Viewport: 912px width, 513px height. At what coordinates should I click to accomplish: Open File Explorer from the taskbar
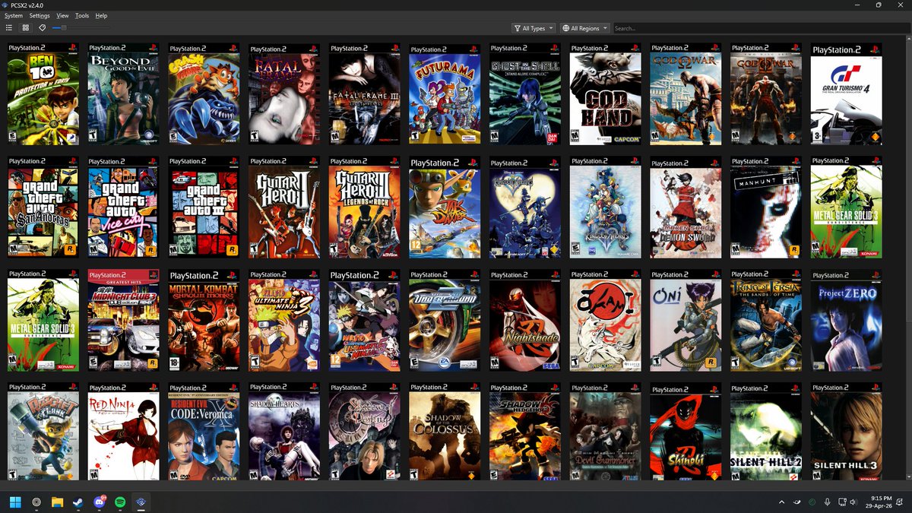coord(57,502)
